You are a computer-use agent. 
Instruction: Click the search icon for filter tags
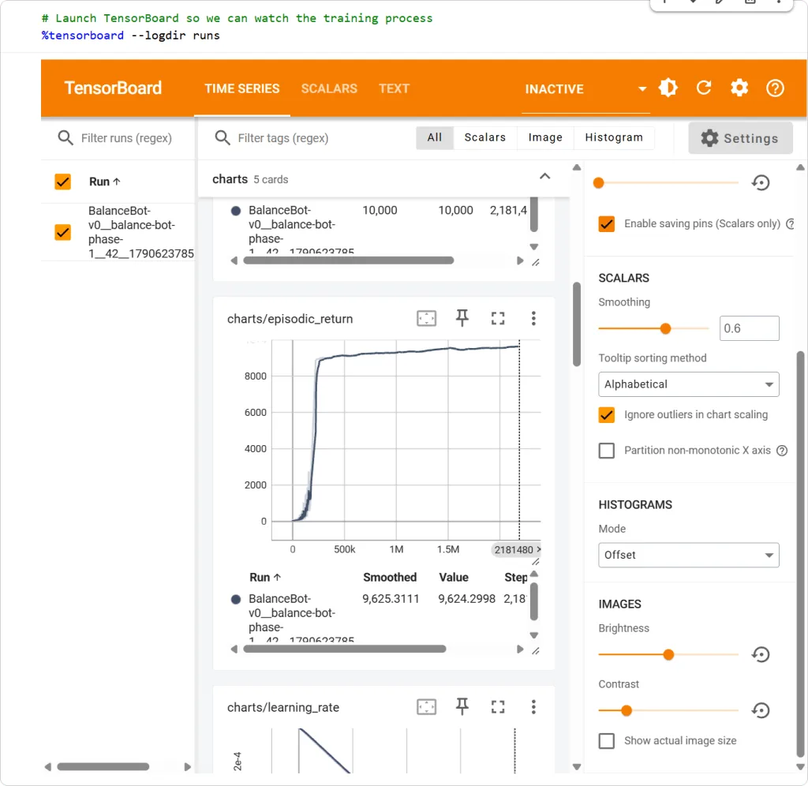pos(222,137)
